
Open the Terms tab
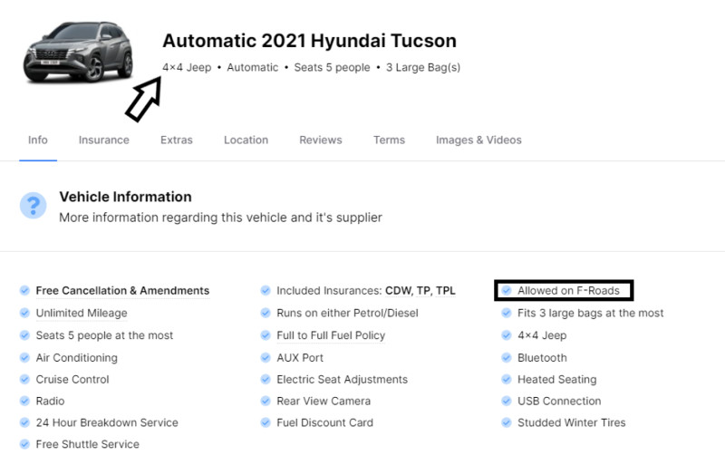389,140
